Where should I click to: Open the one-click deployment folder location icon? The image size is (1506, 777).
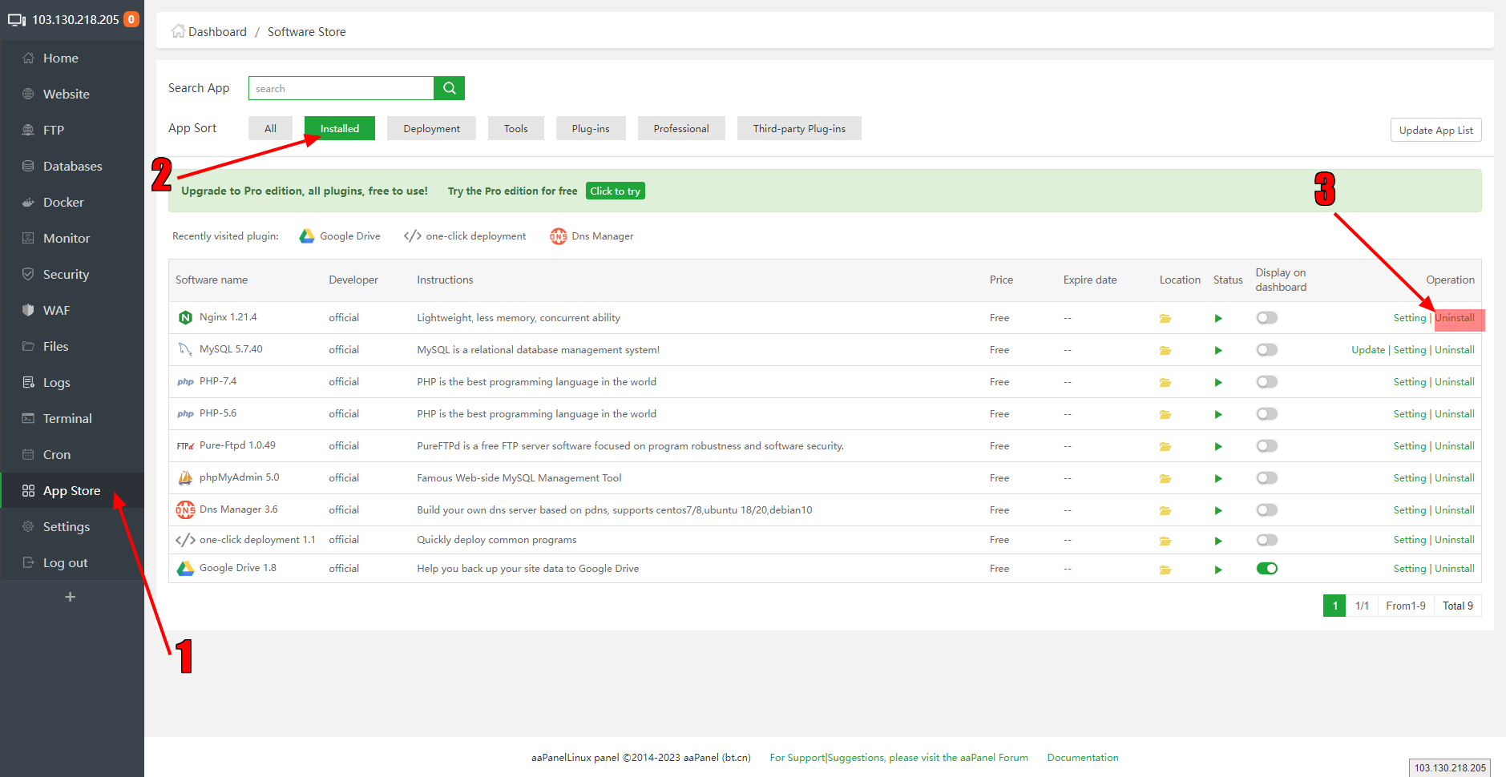pos(1165,541)
